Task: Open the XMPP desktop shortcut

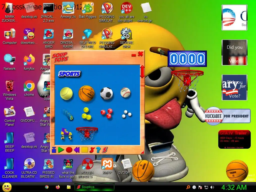Action: 107,166
